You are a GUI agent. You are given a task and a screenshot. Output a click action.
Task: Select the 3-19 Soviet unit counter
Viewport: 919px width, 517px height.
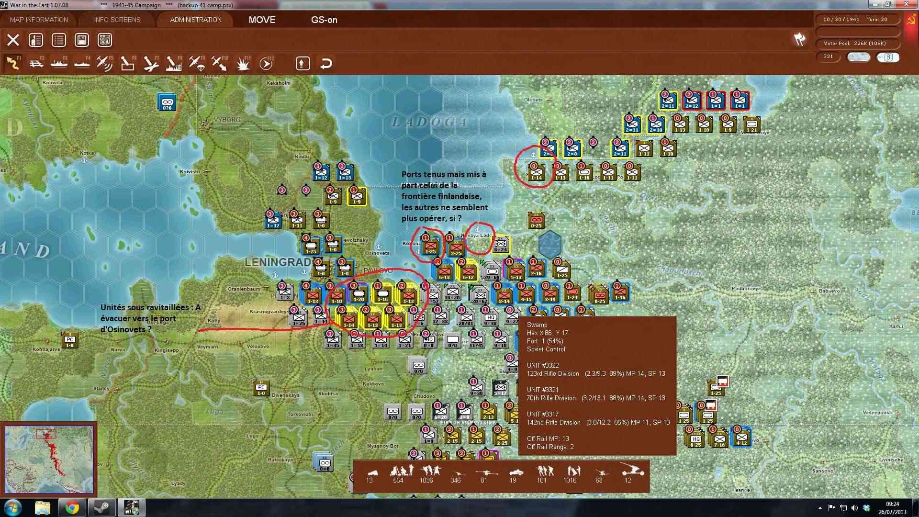(550, 294)
